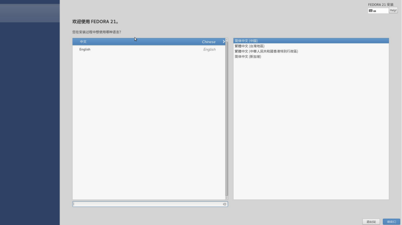Screen dimensions: 402x225
Task: Click the 退出(Q) quit button
Action: pos(371,222)
